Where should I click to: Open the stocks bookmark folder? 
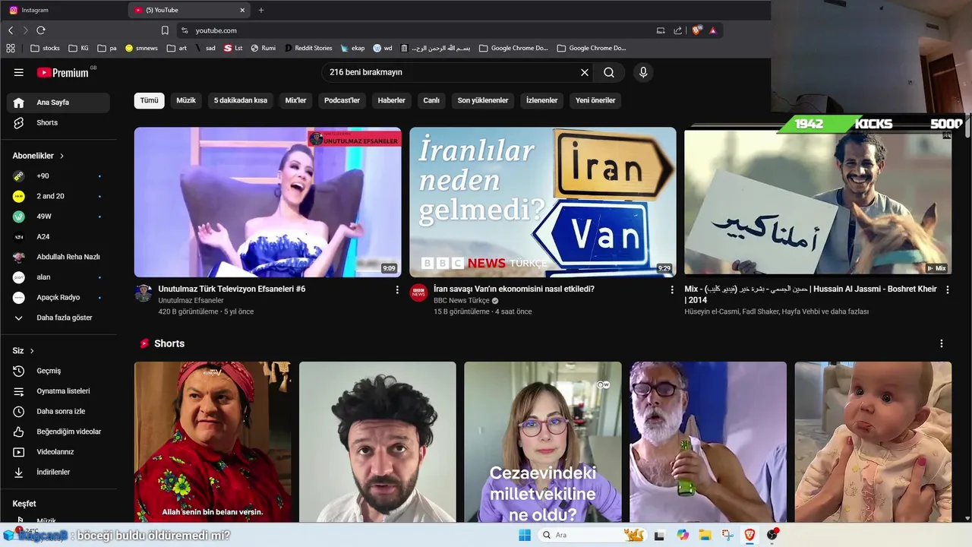pyautogui.click(x=45, y=48)
